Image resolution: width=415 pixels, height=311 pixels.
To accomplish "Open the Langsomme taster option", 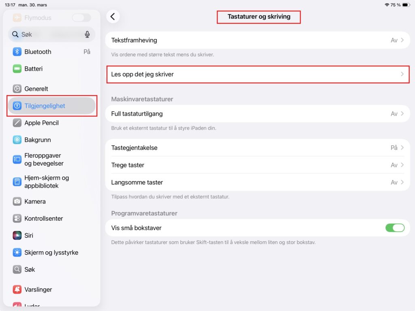I will point(257,183).
